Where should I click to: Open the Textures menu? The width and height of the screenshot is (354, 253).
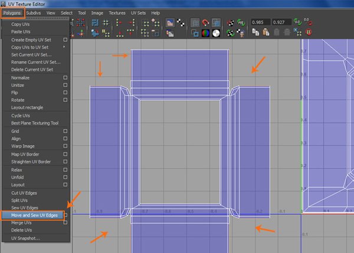coord(117,13)
